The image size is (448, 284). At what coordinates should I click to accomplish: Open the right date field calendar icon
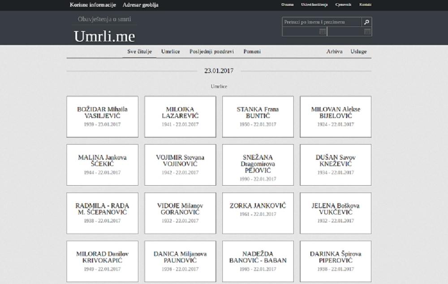coord(367,31)
